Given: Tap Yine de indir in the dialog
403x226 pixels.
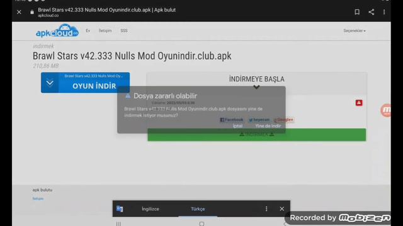Looking at the screenshot, I should click(268, 126).
